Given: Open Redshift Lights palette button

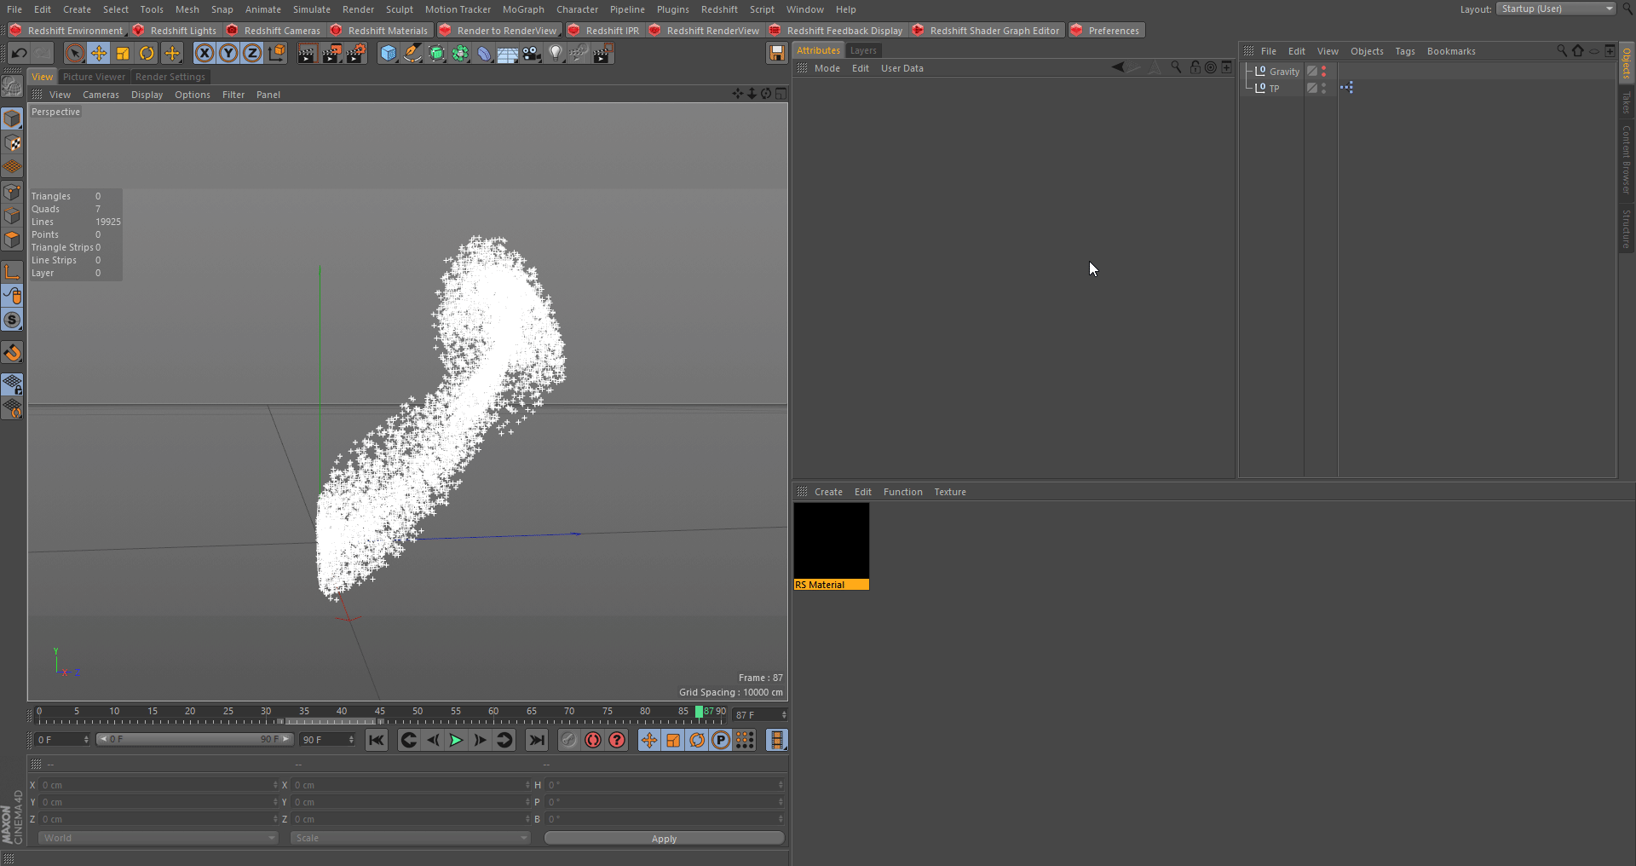Looking at the screenshot, I should (x=175, y=31).
